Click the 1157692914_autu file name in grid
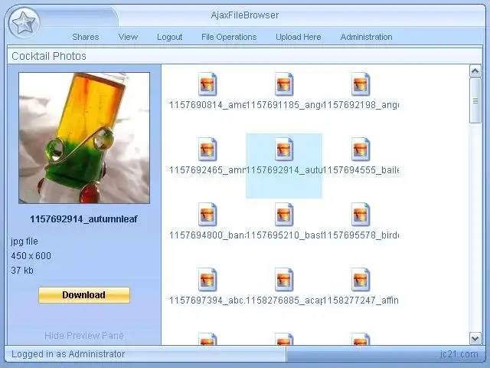The width and height of the screenshot is (490, 368). pos(284,170)
